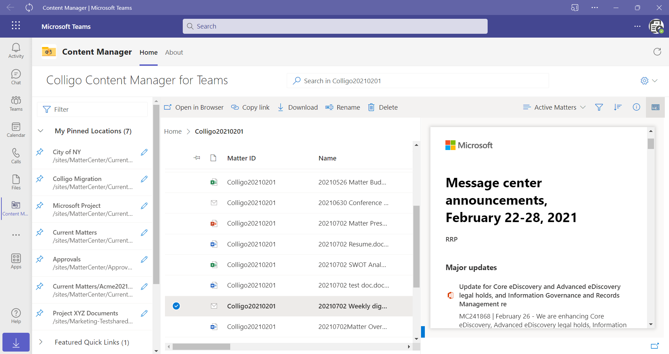Open preview in new window icon

pyautogui.click(x=655, y=346)
